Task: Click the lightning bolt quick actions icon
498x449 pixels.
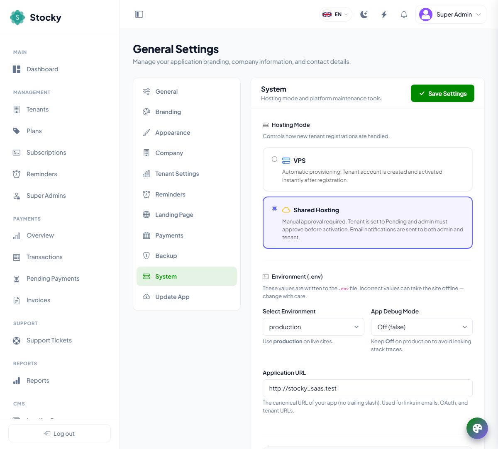Action: [384, 15]
